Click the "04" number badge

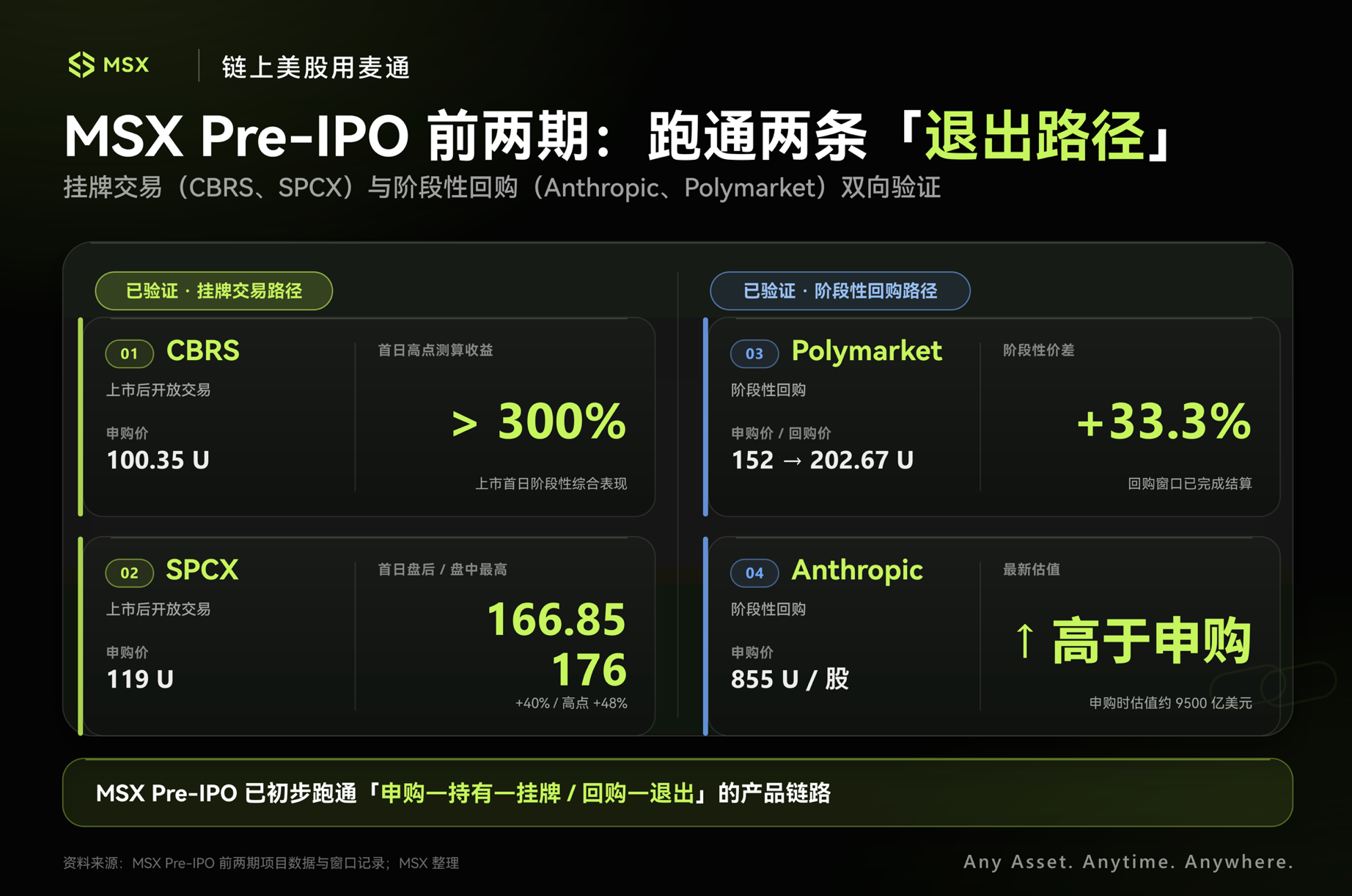pos(754,573)
